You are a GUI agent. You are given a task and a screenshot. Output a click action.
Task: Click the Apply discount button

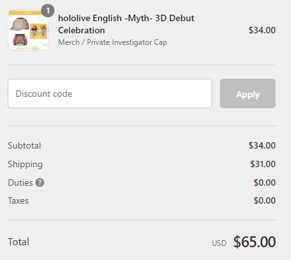click(247, 93)
